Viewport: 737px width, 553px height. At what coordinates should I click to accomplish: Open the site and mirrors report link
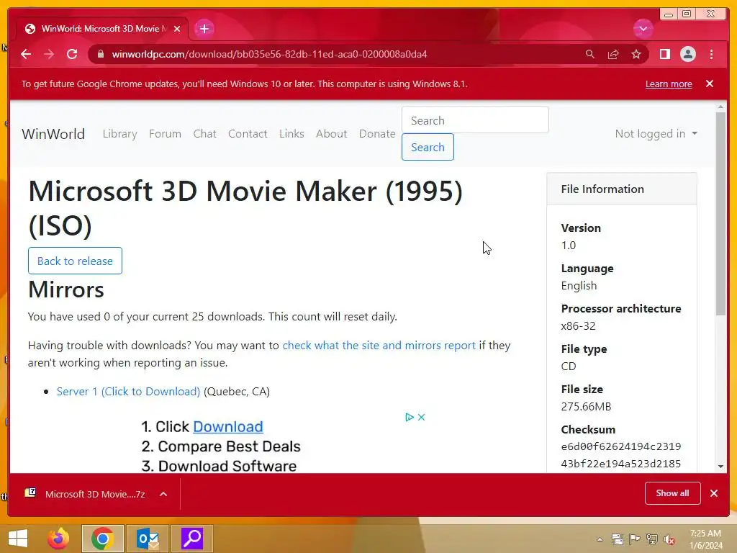point(379,345)
